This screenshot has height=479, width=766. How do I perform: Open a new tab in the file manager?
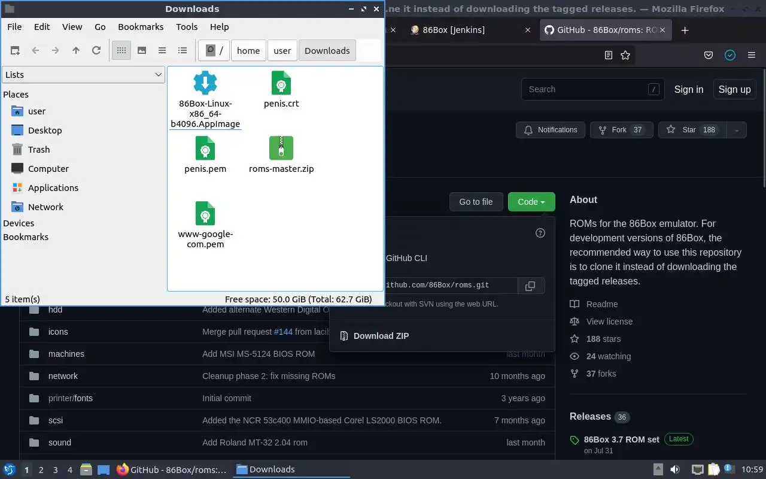[x=15, y=51]
